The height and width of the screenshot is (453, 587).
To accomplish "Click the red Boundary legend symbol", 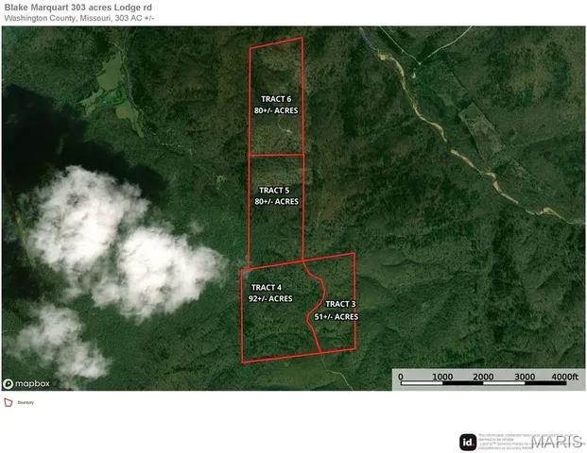I will click(9, 402).
